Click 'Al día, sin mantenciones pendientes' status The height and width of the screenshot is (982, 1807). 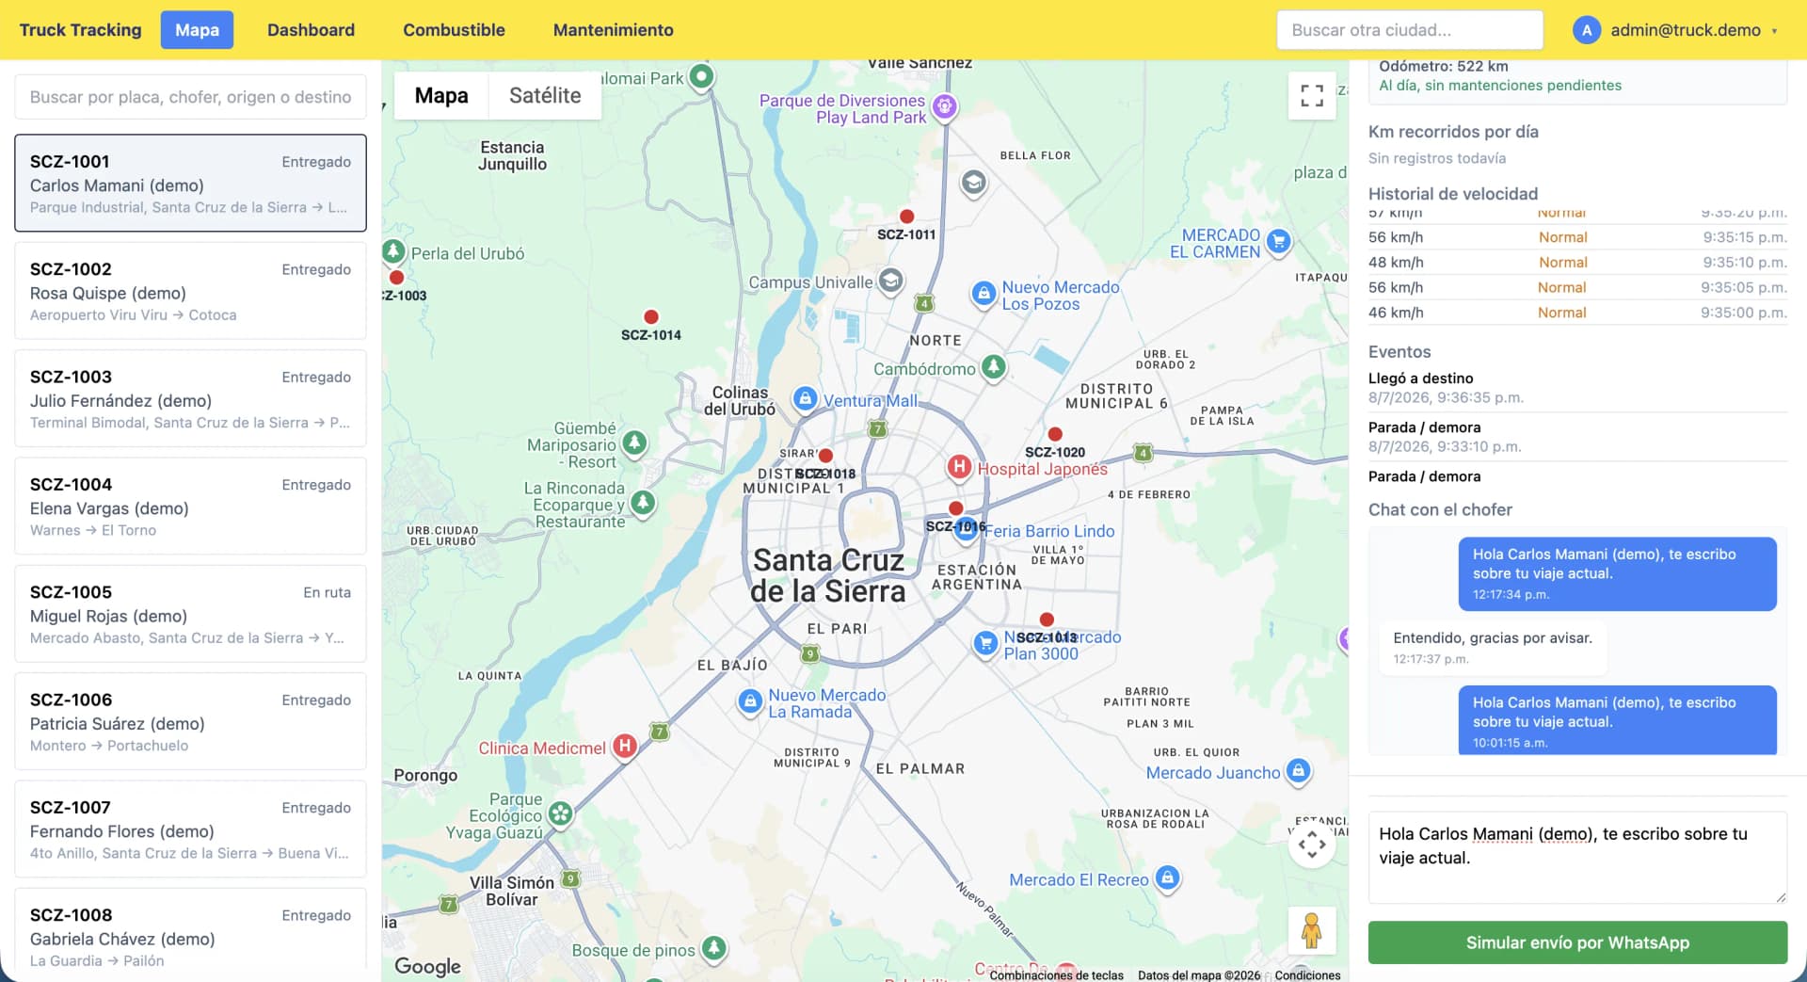point(1500,86)
